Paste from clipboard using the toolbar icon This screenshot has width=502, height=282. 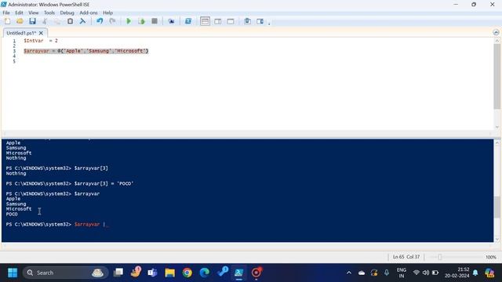(70, 21)
